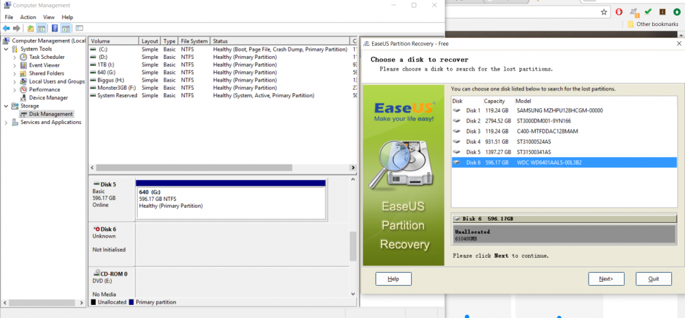Screen dimensions: 685x318
Task: Expand the Performance node
Action: (14, 90)
